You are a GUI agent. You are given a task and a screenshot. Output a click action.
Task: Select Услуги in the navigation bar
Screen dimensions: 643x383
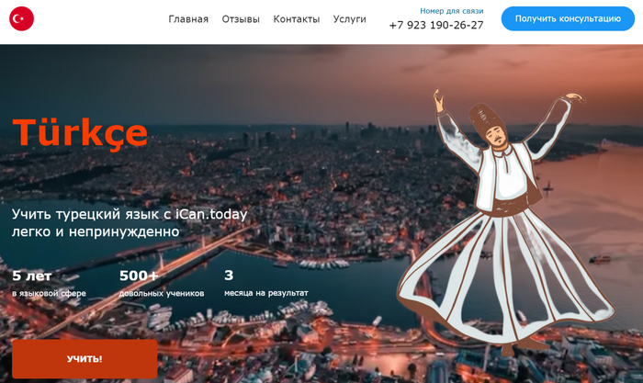click(349, 19)
